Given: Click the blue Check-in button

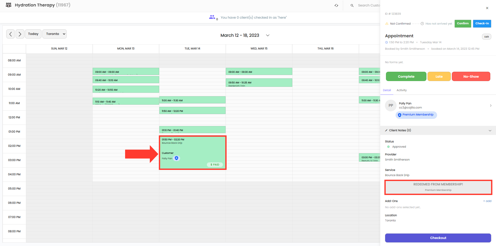Looking at the screenshot, I should [482, 24].
